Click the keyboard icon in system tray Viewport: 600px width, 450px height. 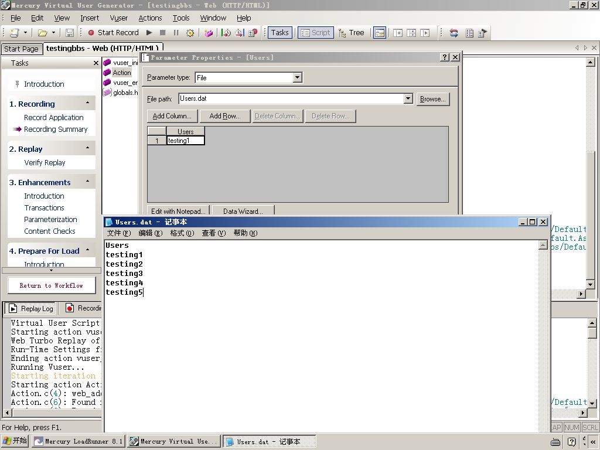click(x=555, y=442)
